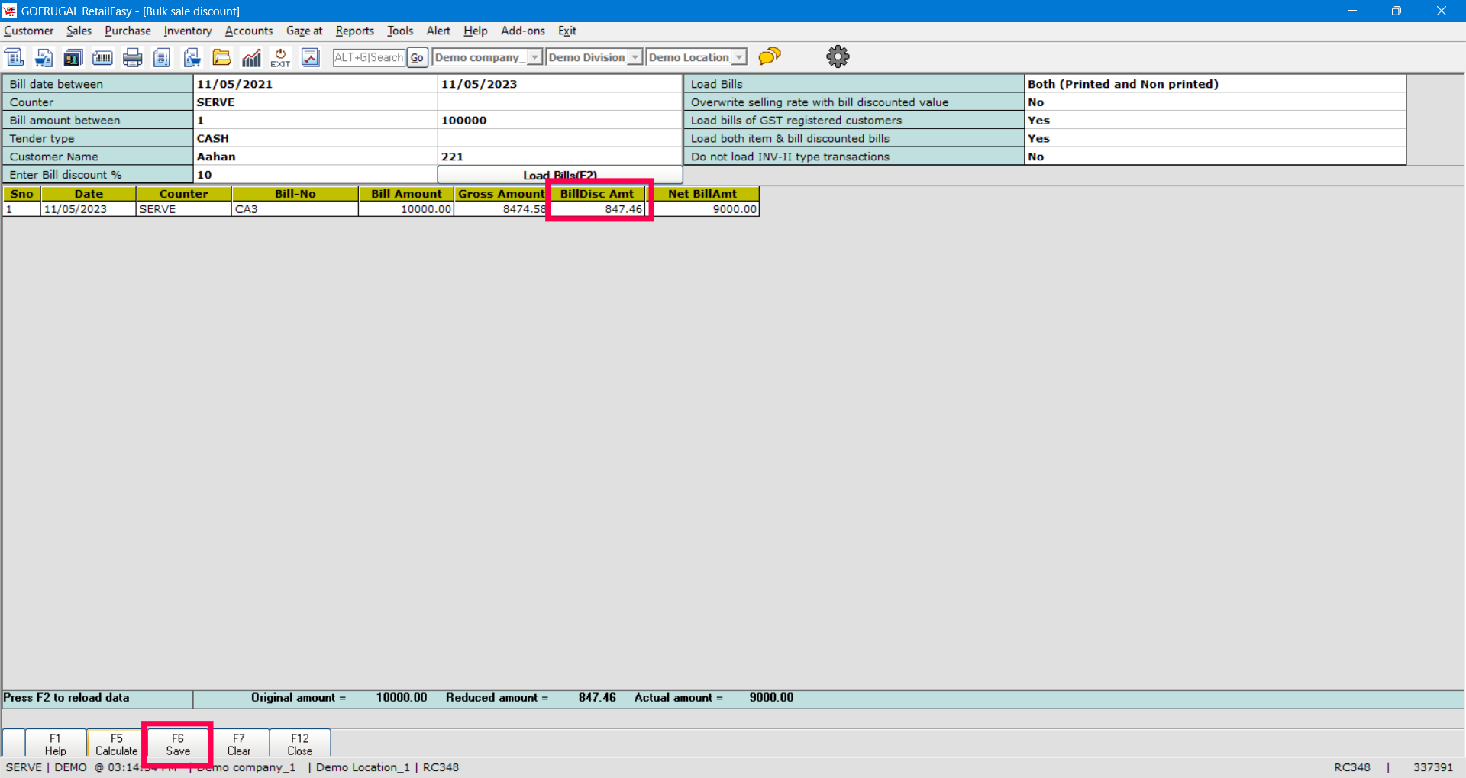Click the GOFRUGAL app logo icon
The image size is (1466, 778).
pos(9,11)
